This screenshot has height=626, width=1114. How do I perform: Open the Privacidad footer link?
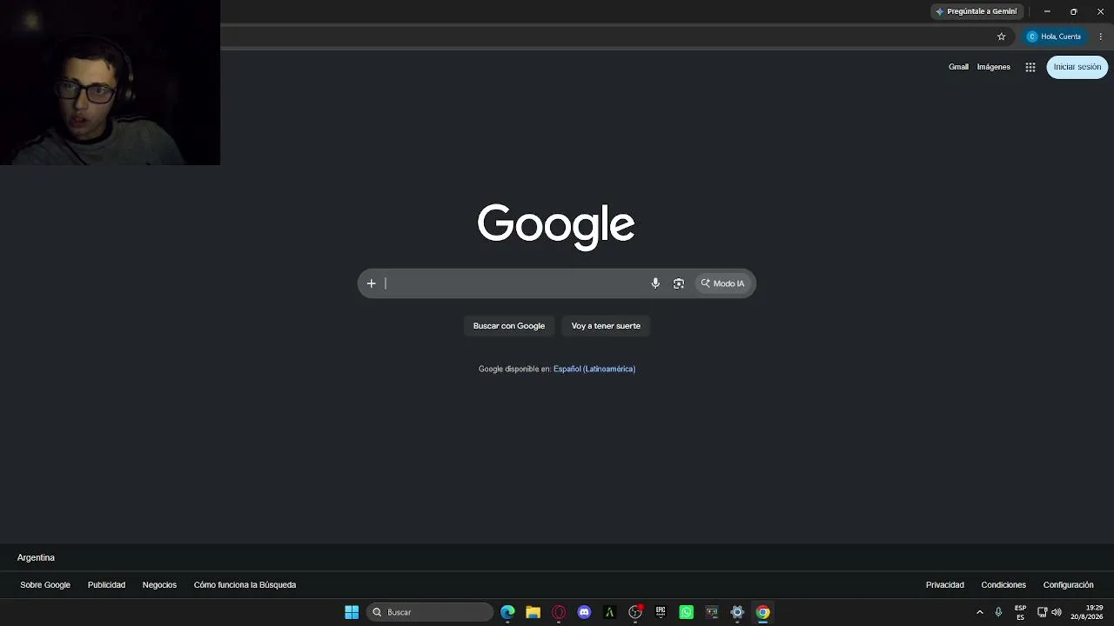(945, 585)
